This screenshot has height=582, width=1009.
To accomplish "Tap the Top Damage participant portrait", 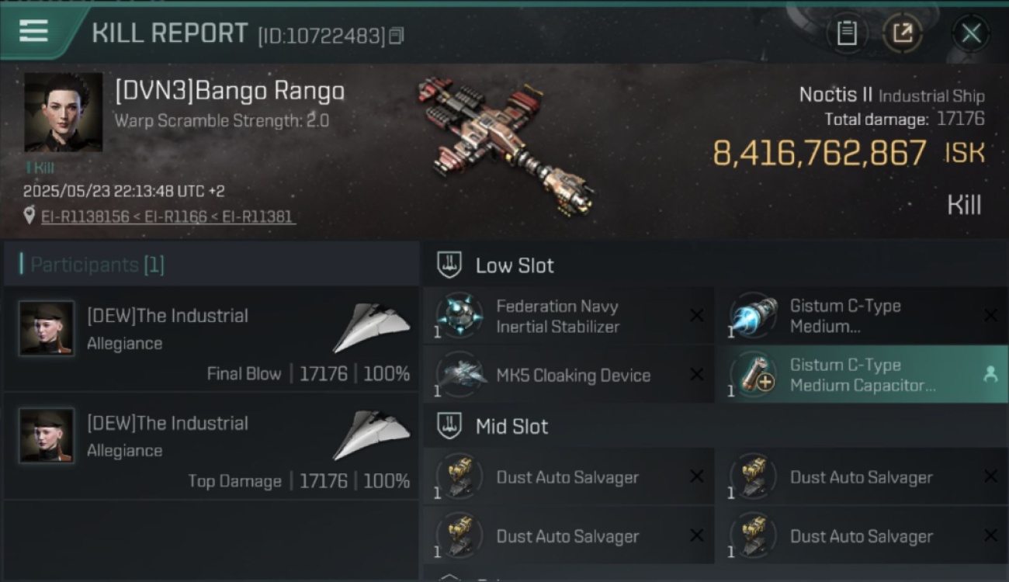I will [47, 436].
